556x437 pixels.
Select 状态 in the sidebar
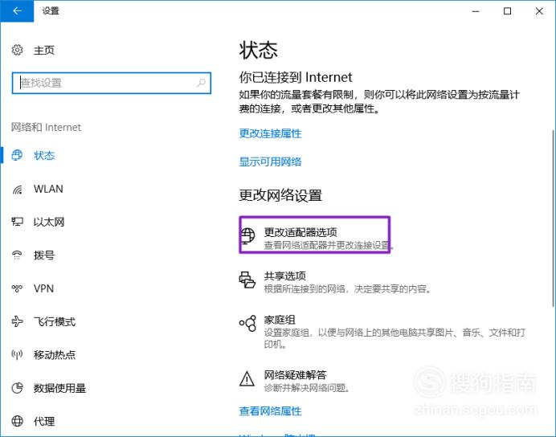(44, 156)
